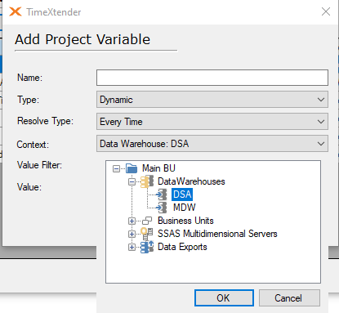Screen dimensions: 339x313
Task: Click the Business Units icon
Action: pyautogui.click(x=147, y=221)
